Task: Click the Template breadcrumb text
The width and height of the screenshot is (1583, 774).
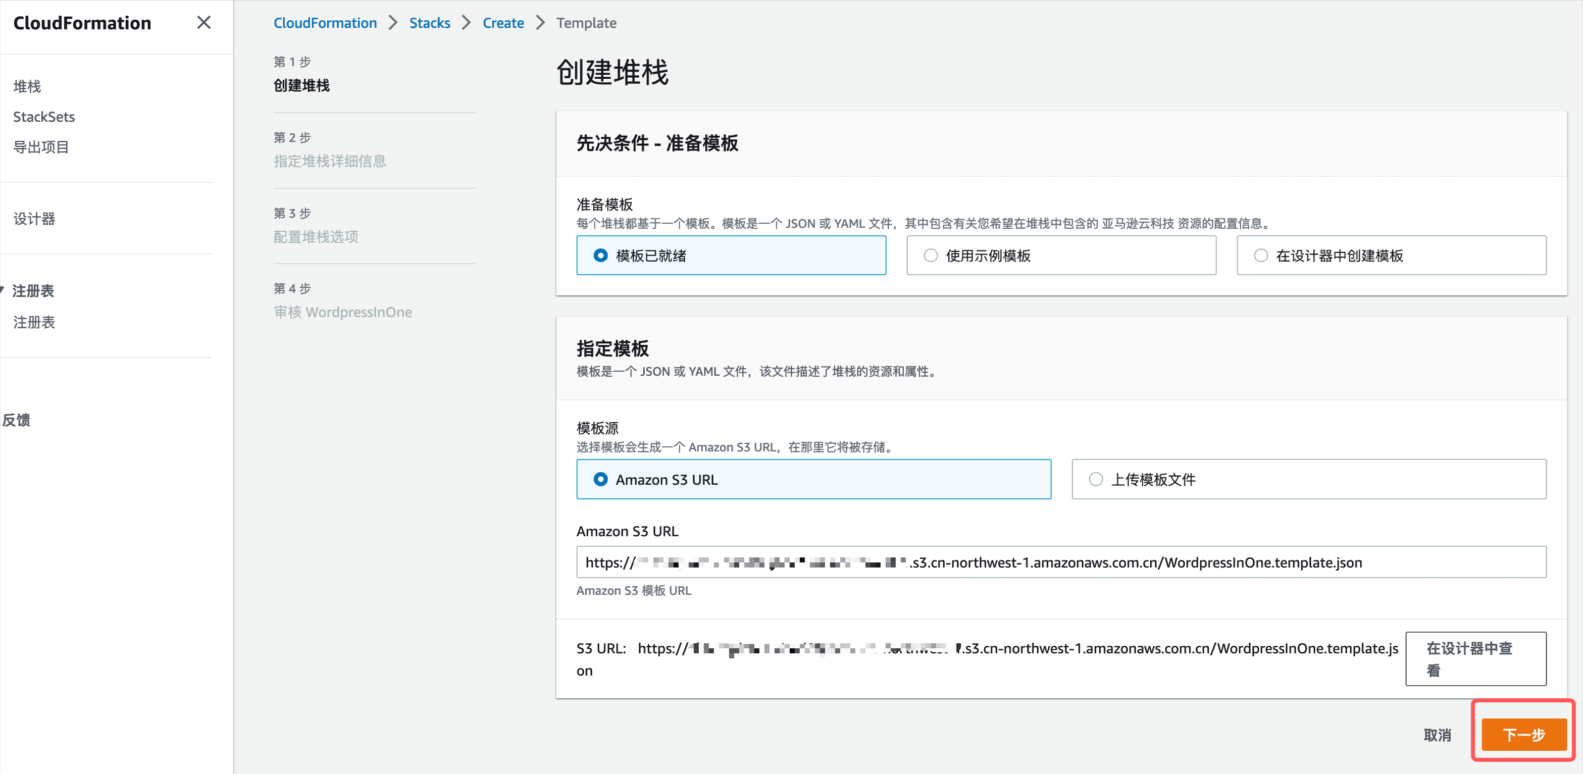Action: pyautogui.click(x=586, y=23)
